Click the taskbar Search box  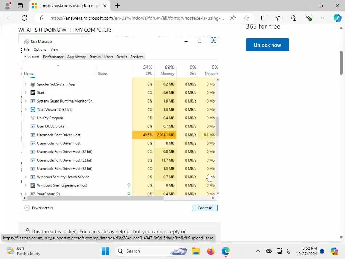click(151, 251)
